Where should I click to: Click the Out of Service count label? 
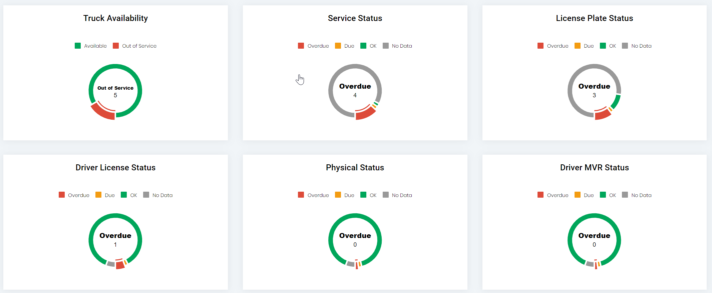pyautogui.click(x=115, y=95)
